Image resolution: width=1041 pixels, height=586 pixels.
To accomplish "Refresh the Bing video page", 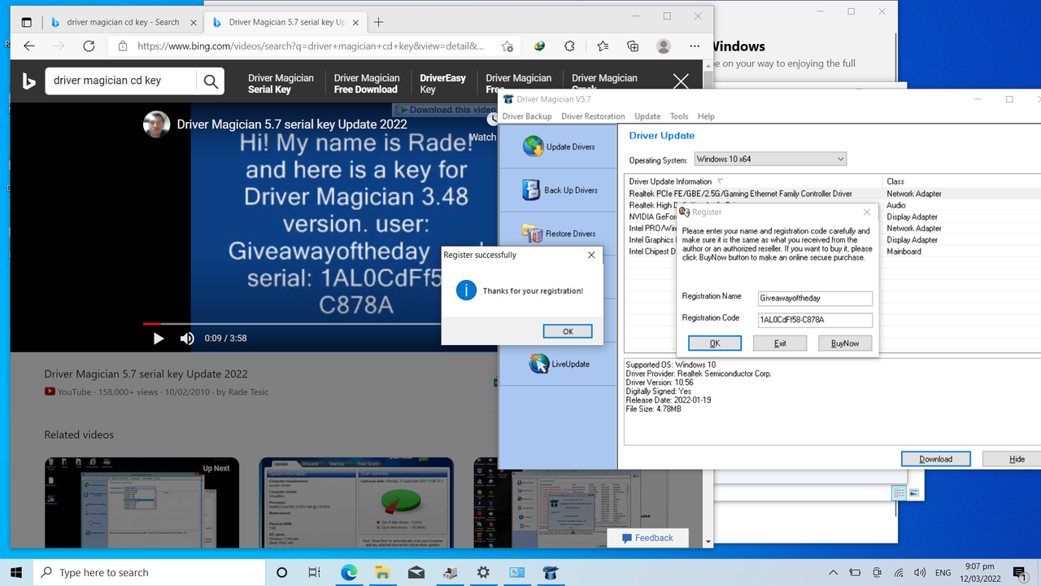I will 89,46.
